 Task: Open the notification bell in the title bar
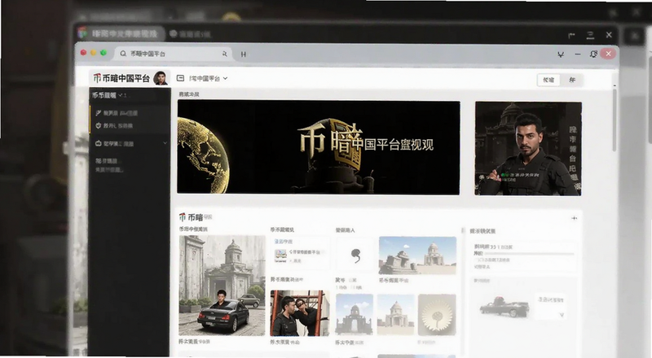click(x=593, y=54)
